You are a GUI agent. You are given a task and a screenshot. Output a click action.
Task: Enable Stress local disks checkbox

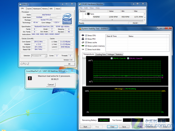coord(86,49)
